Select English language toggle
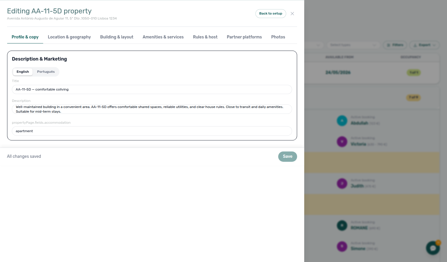 pyautogui.click(x=23, y=72)
